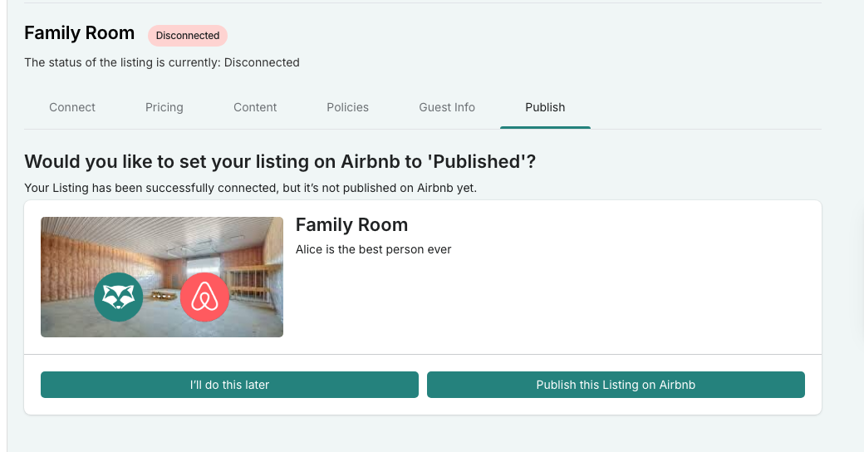Viewport: 864px width, 452px height.
Task: Open the Pricing tab
Action: coord(164,107)
